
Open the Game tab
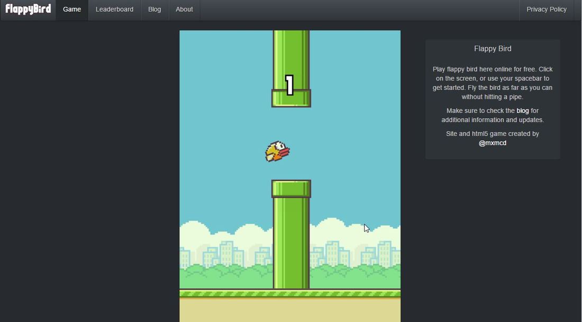[72, 10]
